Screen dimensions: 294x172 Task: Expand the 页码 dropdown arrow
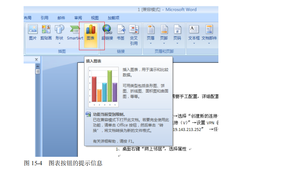[177, 44]
